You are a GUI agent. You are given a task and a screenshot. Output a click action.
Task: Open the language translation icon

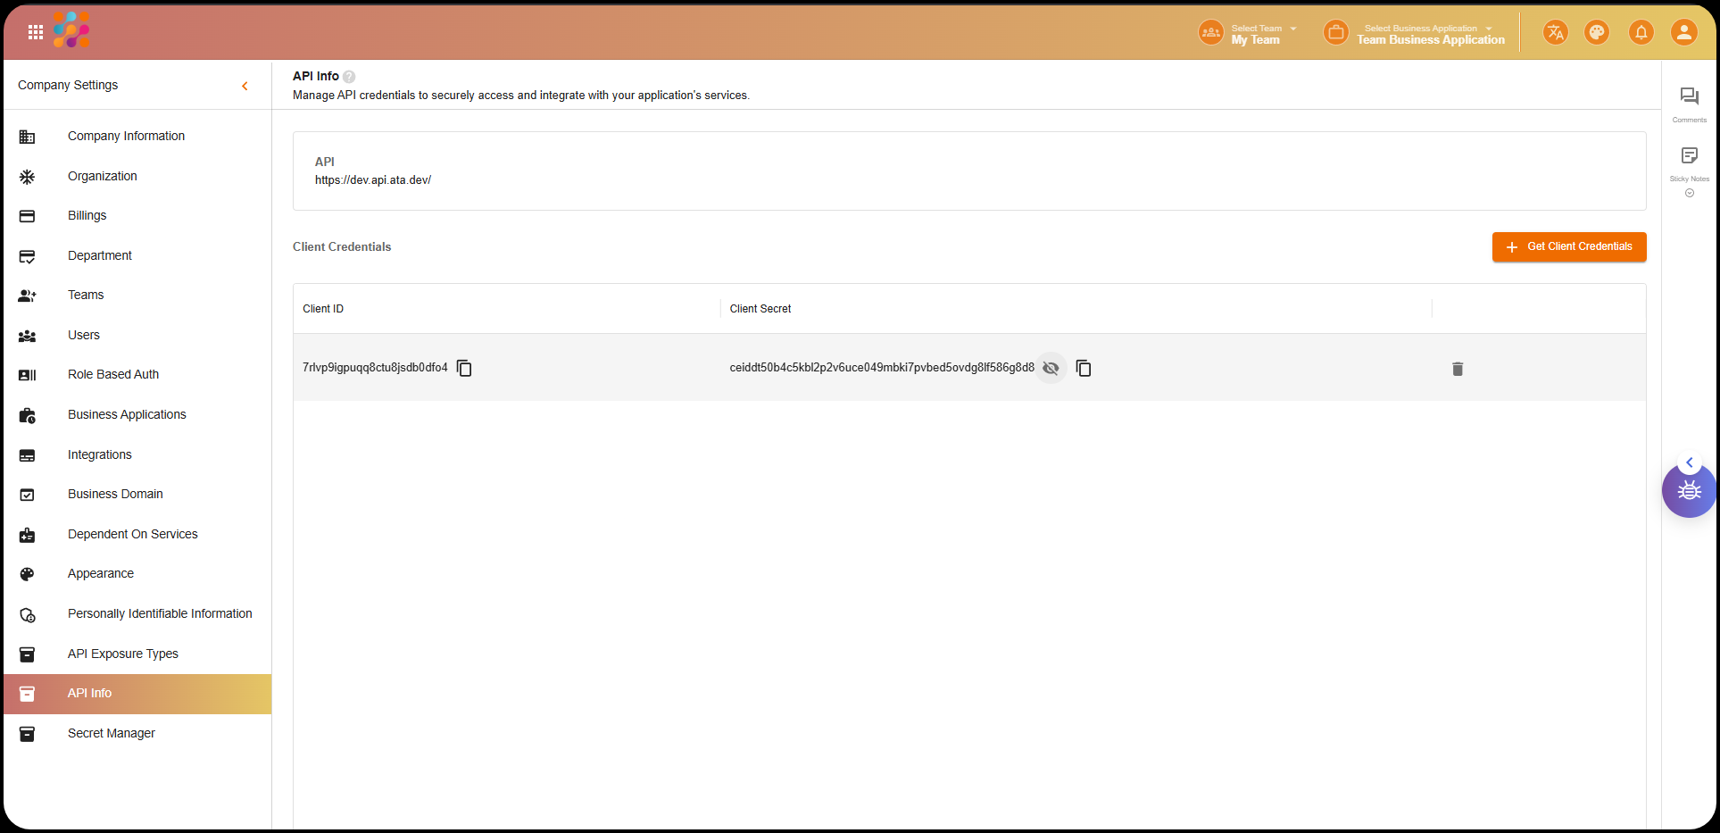pos(1556,33)
